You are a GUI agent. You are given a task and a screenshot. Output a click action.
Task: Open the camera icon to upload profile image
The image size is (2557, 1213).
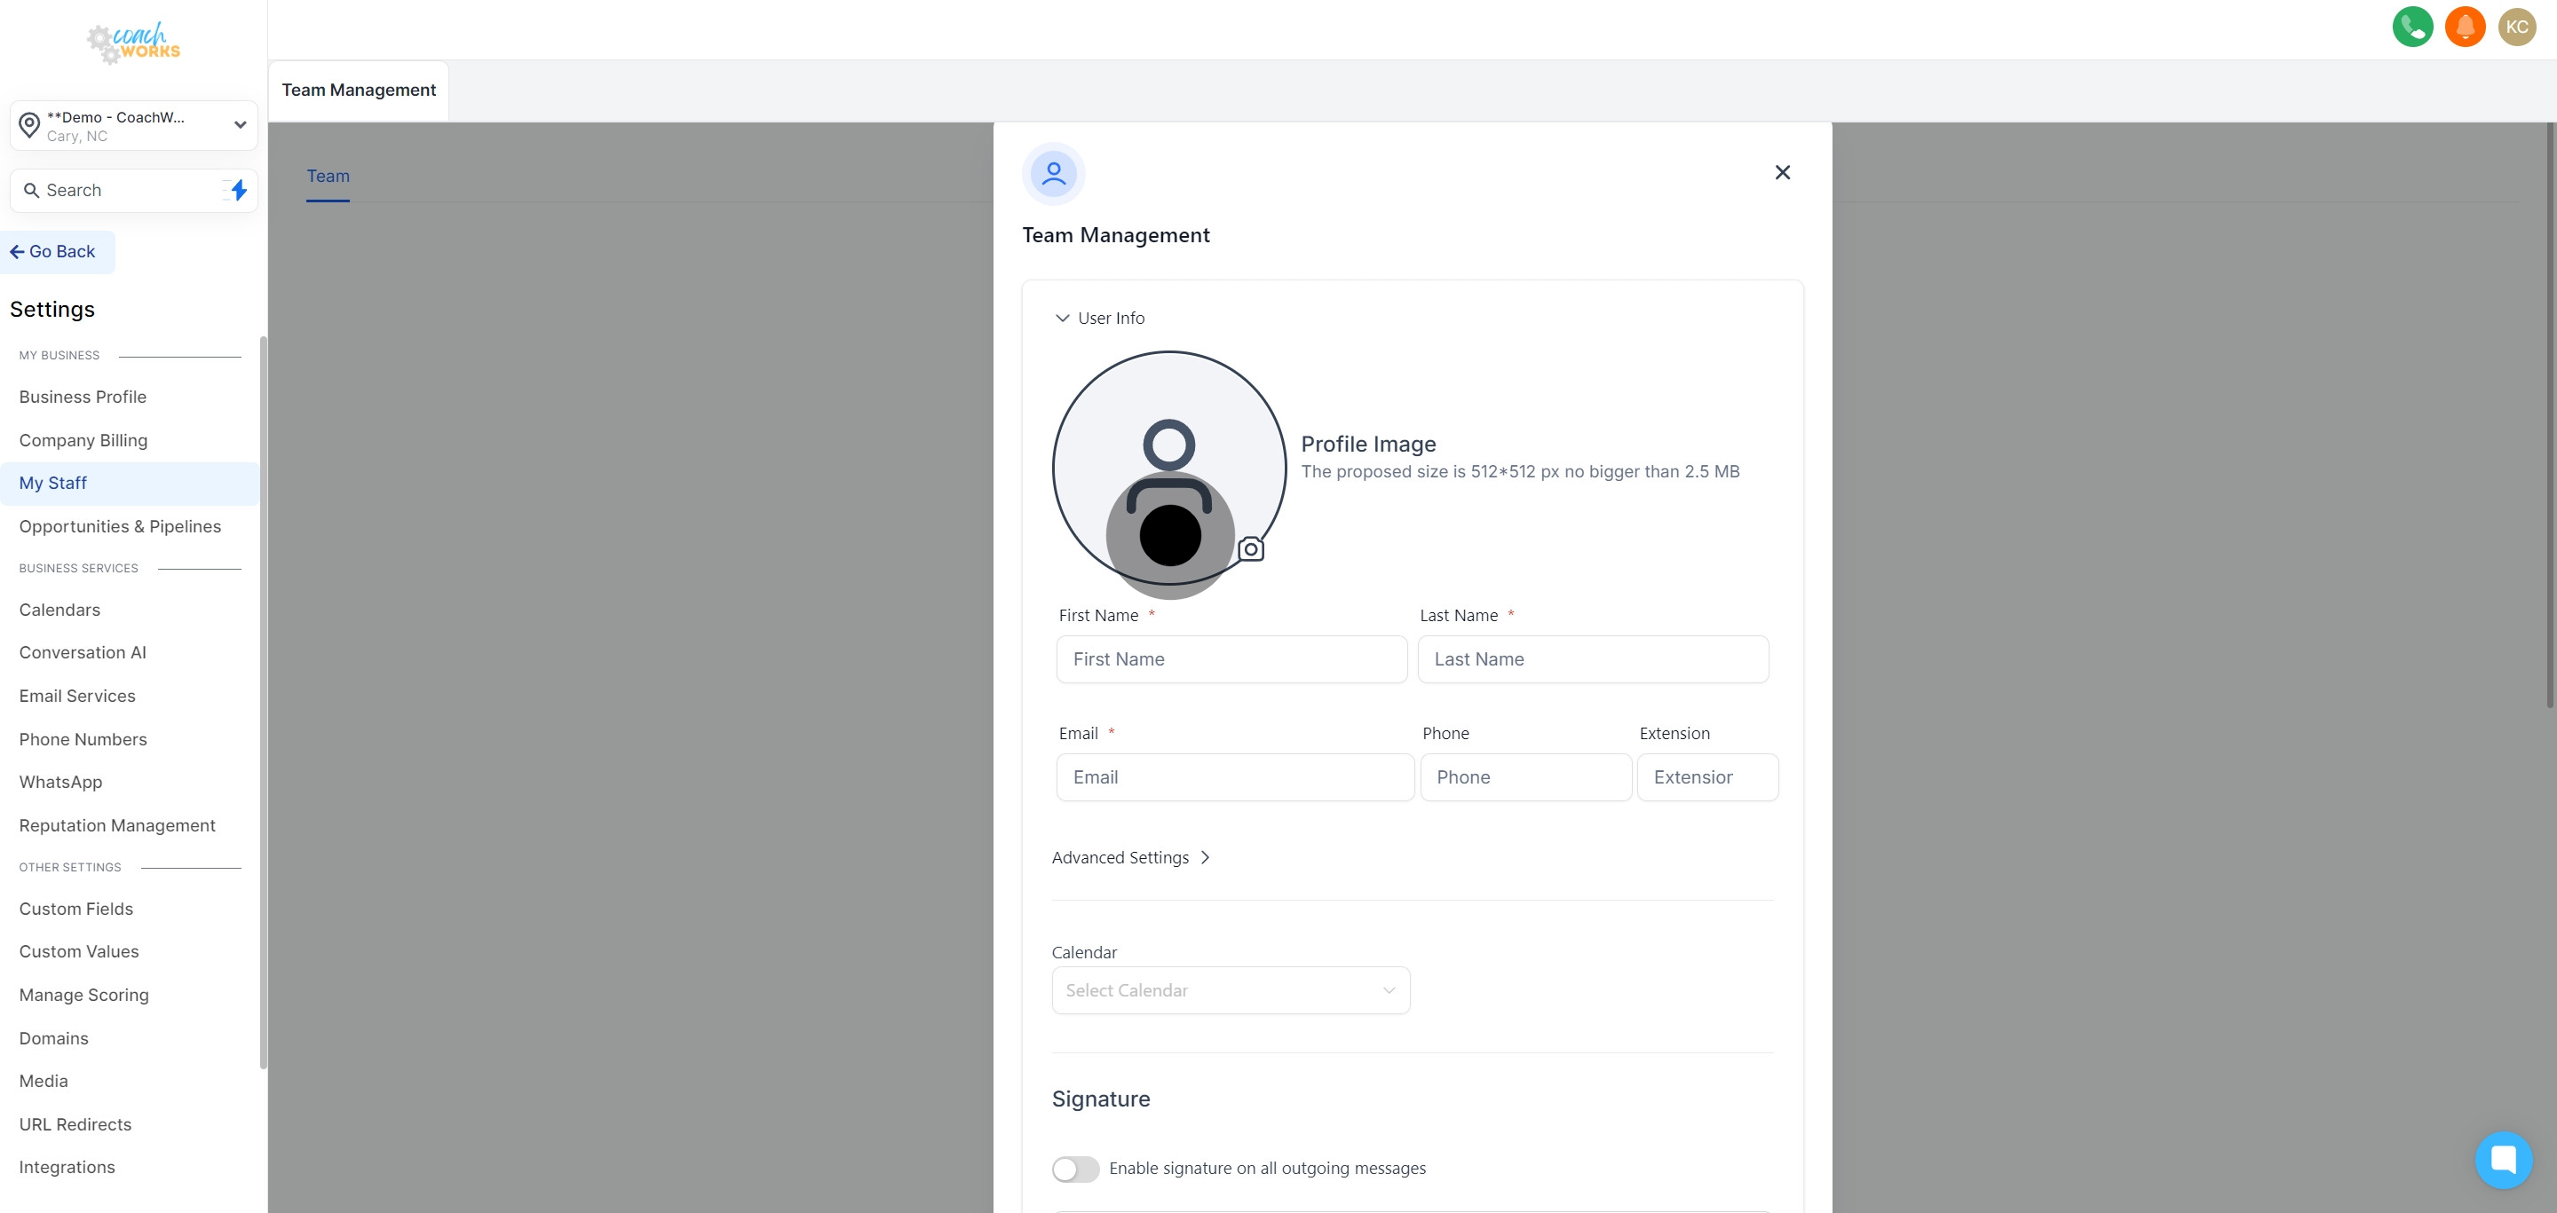pos(1250,547)
